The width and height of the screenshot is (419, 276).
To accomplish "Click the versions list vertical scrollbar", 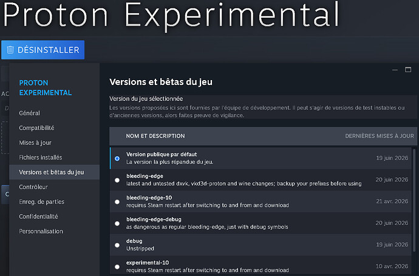I will pos(415,200).
